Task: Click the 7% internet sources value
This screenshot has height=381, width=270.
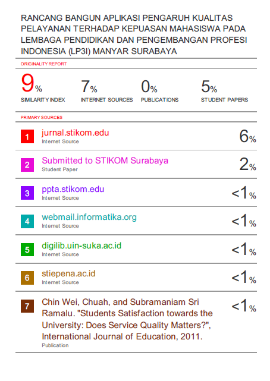Action: click(89, 87)
